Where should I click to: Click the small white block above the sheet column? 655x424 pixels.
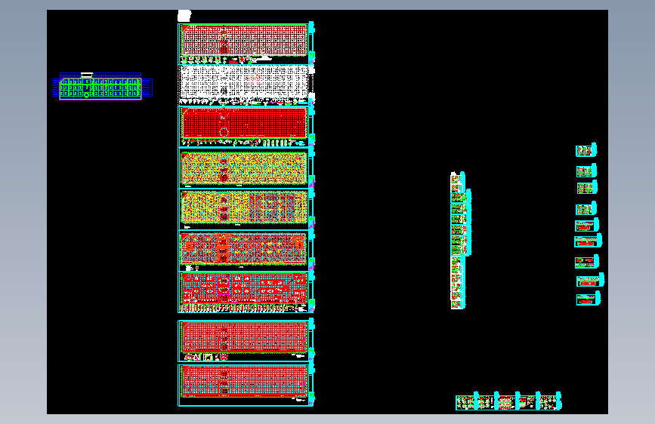(x=184, y=16)
